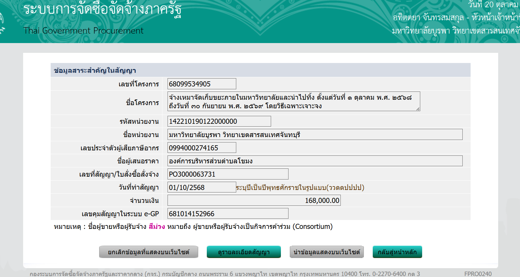Click the เลขคุมสัญญาในระบบ e-GP field
This screenshot has height=277, width=520.
[227, 214]
